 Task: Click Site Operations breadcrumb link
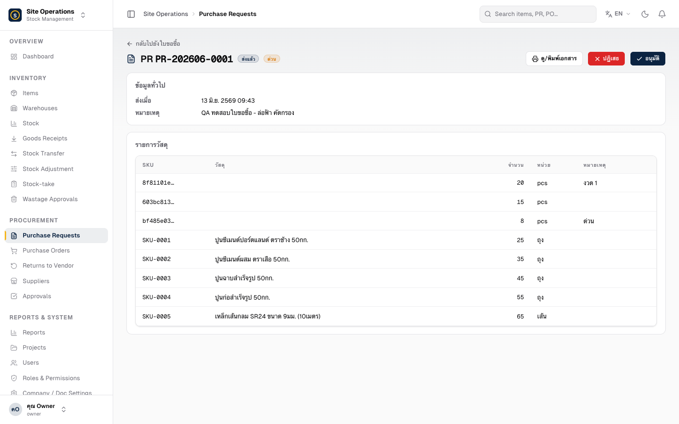(x=166, y=14)
